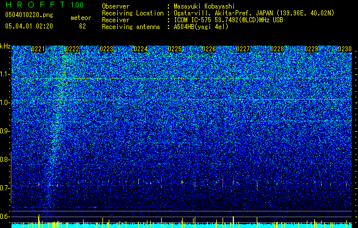Click the 0.7 frequency axis label
Viewport: 358px width, 228px height.
coord(5,188)
